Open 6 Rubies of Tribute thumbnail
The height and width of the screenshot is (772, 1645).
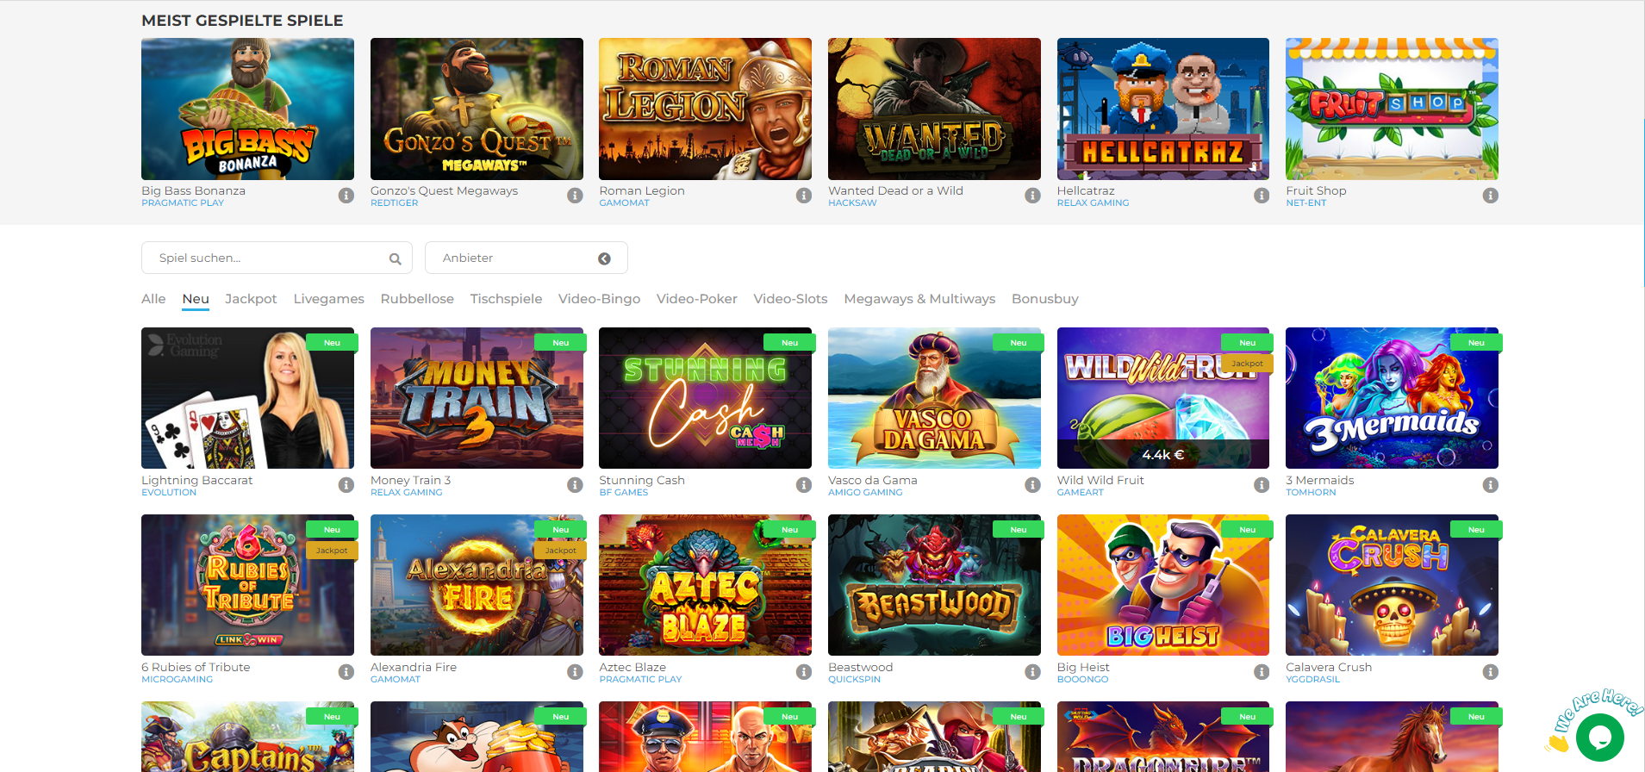point(247,585)
